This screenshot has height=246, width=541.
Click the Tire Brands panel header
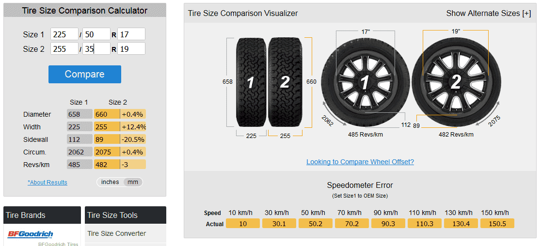pos(42,215)
